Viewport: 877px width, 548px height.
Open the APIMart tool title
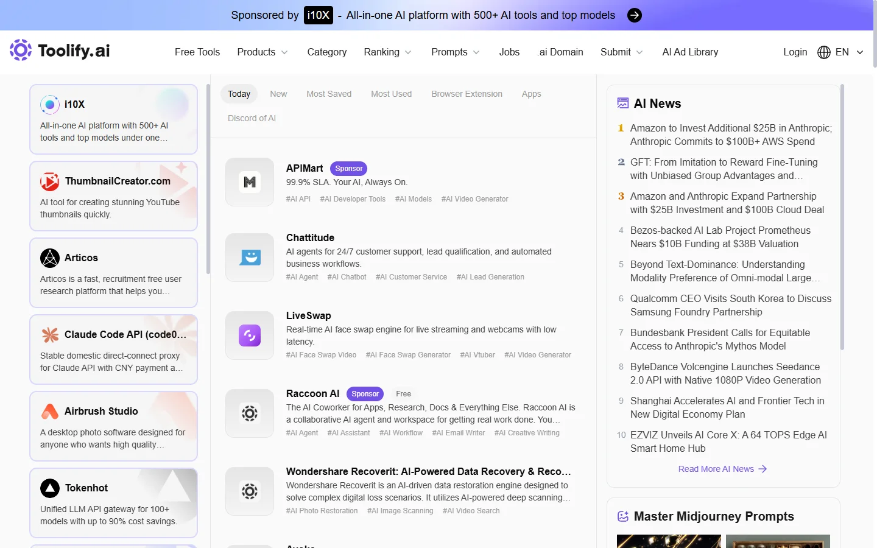pyautogui.click(x=305, y=168)
